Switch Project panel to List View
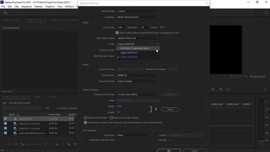The image size is (270, 152). click(10, 144)
